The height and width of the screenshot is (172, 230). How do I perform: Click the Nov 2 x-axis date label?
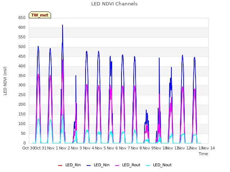[x=65, y=148]
